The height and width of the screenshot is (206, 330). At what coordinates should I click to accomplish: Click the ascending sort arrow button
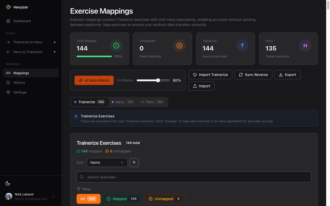[x=134, y=162]
